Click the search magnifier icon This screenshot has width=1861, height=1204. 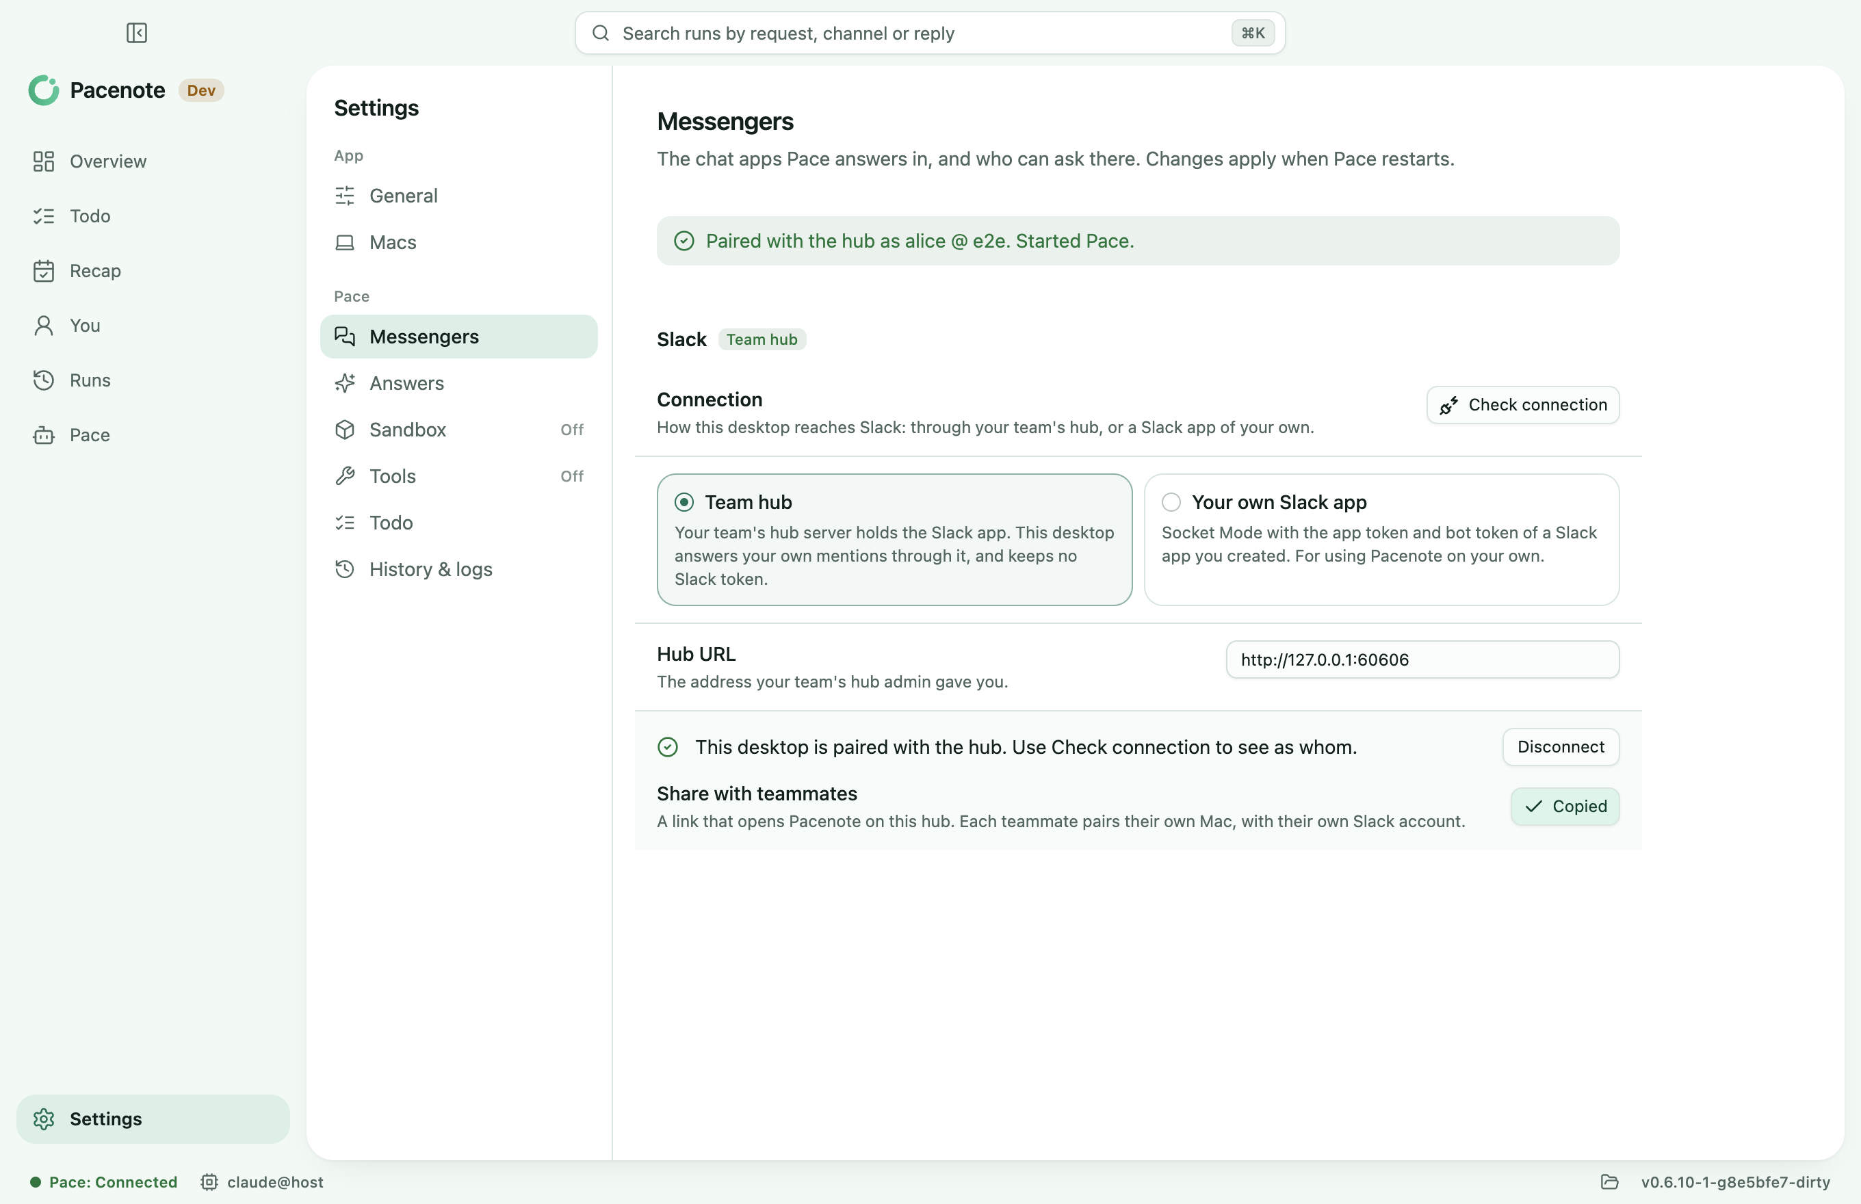coord(601,33)
